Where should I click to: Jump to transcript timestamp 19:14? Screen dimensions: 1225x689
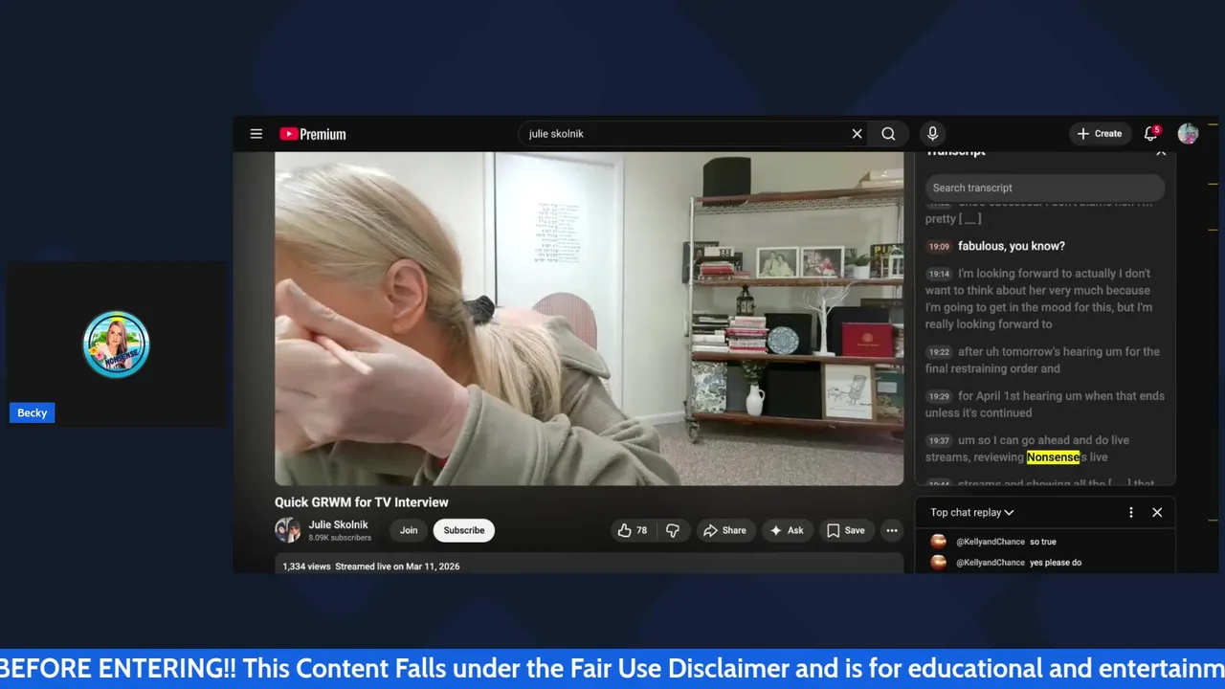click(x=939, y=274)
